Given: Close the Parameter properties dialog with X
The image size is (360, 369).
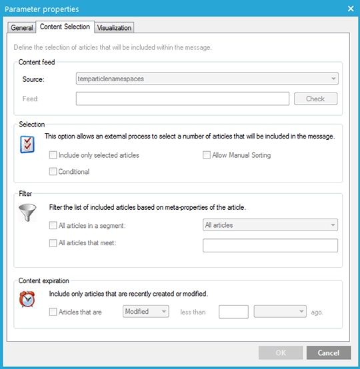Looking at the screenshot, I should [x=351, y=9].
